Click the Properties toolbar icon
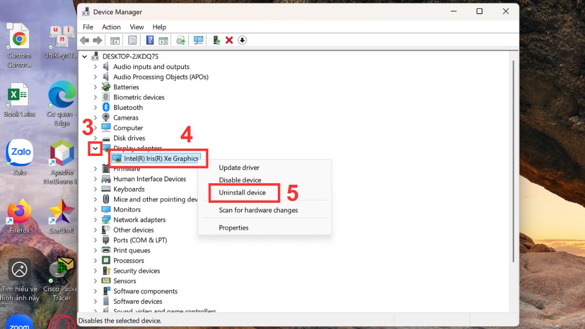Screen dimensions: 585x329 (x=132, y=40)
